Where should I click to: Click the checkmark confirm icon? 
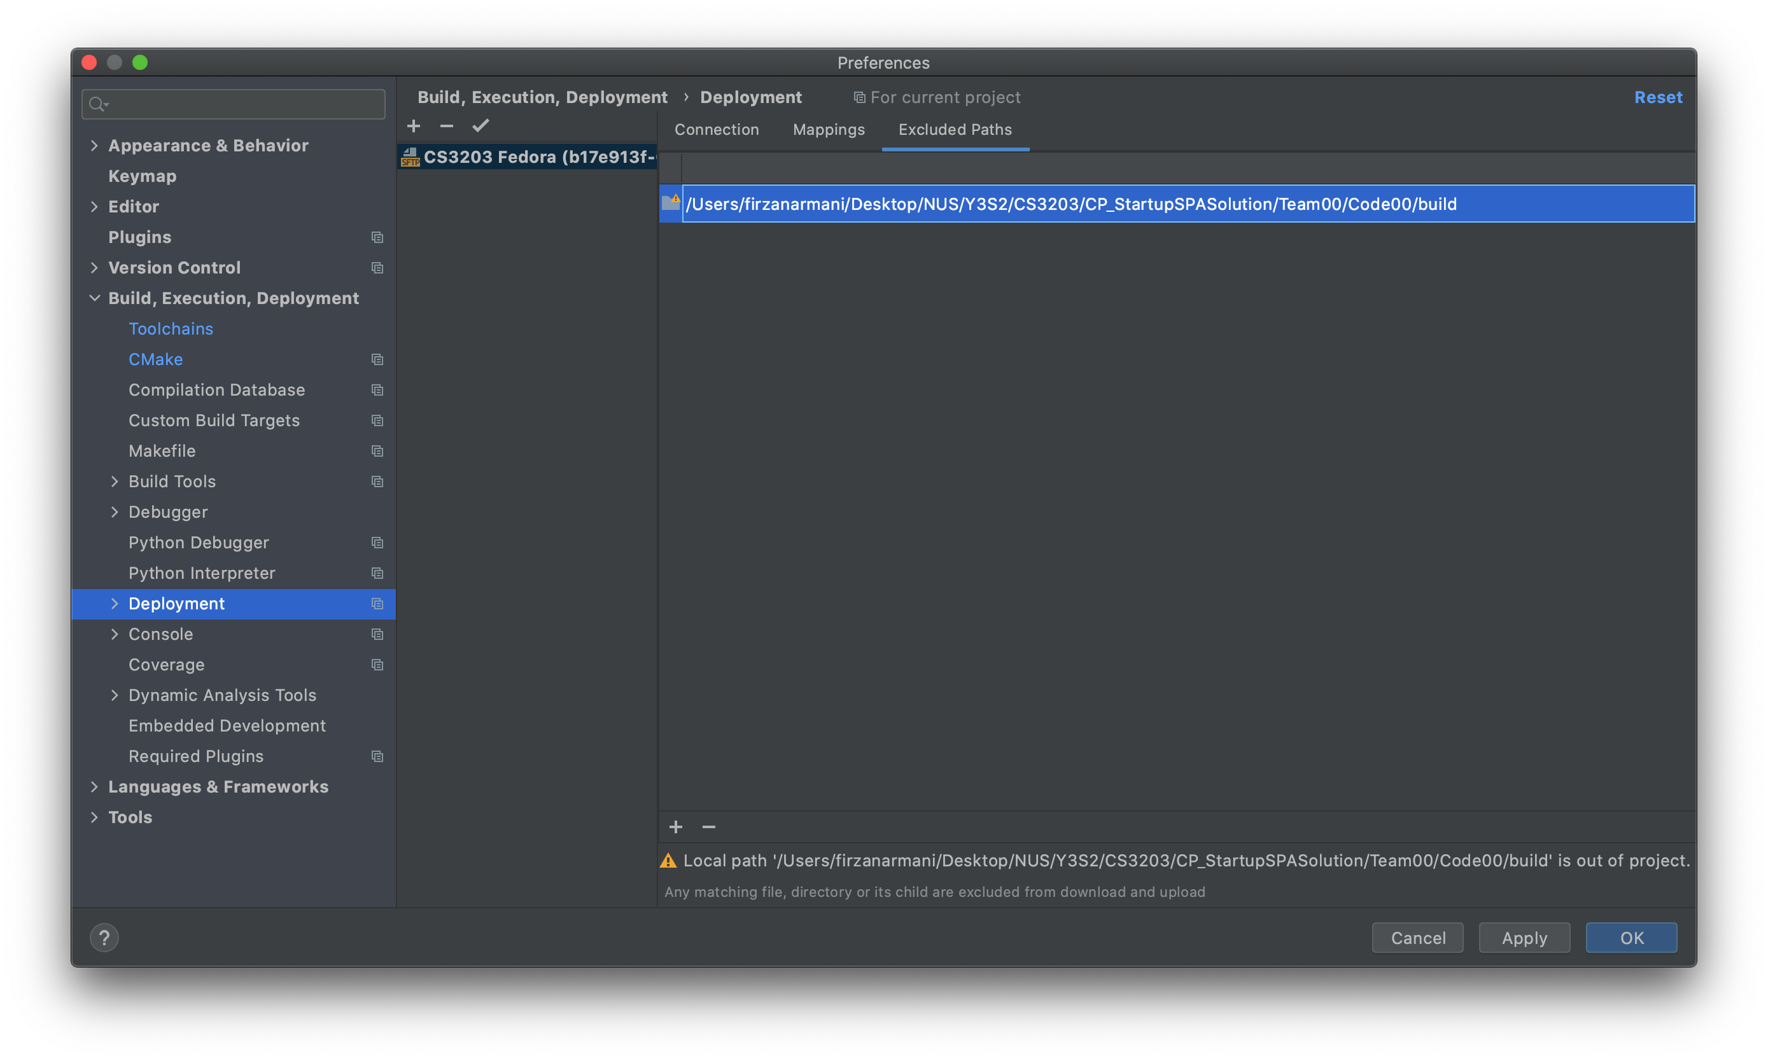480,125
